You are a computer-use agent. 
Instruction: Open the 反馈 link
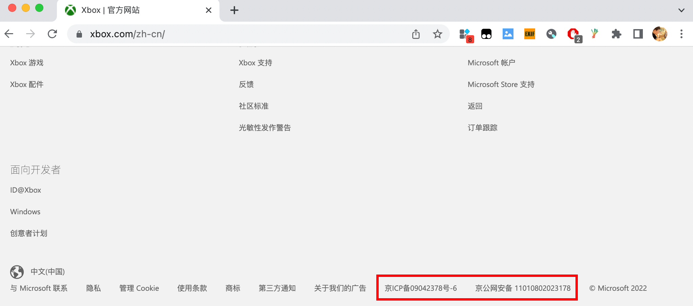pyautogui.click(x=246, y=85)
